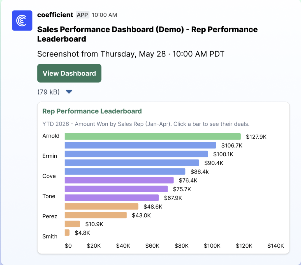
Task: Select the purple $76.4K bar
Action: [x=119, y=180]
